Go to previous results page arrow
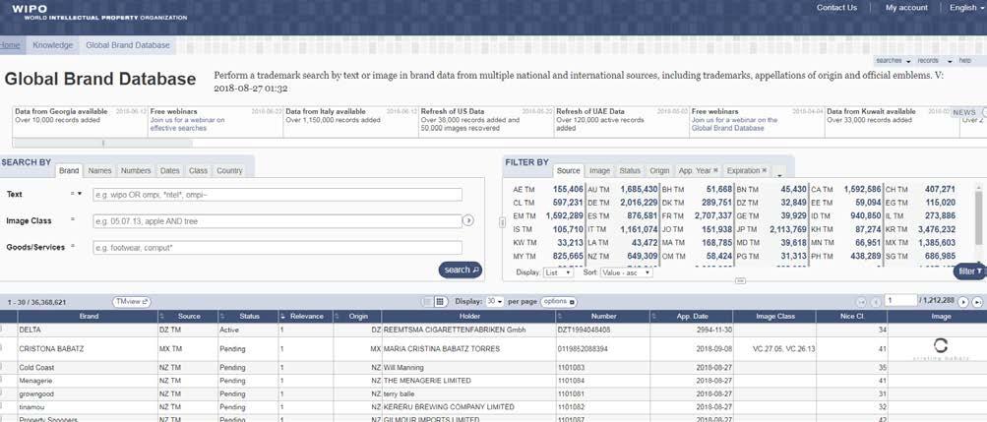The height and width of the screenshot is (422, 987). [x=876, y=302]
